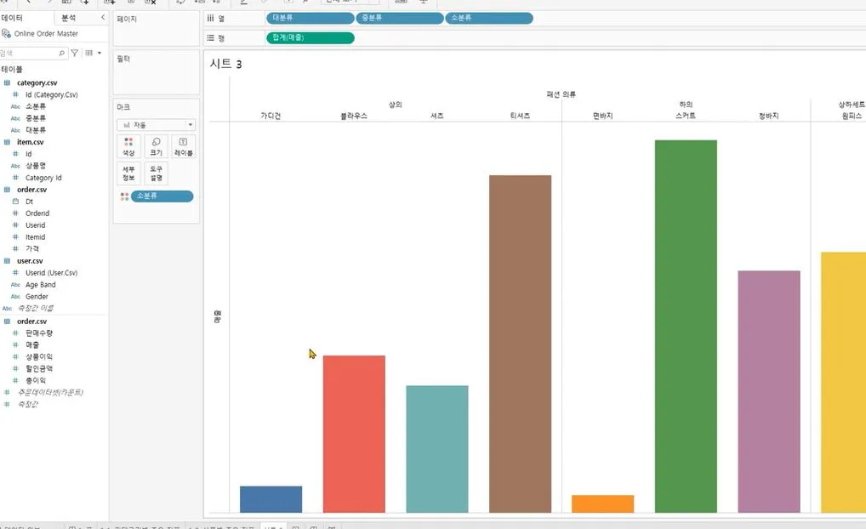
Task: Select the order.csv table containing Dt
Action: point(32,190)
